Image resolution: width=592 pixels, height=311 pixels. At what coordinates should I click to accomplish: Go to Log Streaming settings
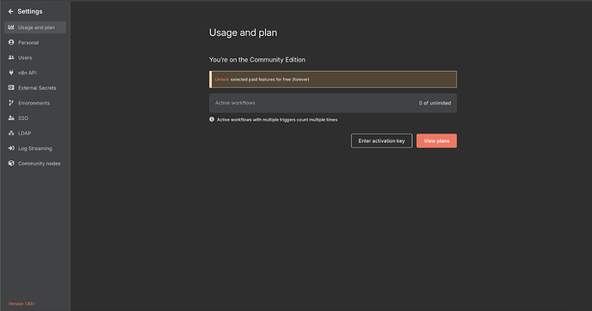(34, 148)
